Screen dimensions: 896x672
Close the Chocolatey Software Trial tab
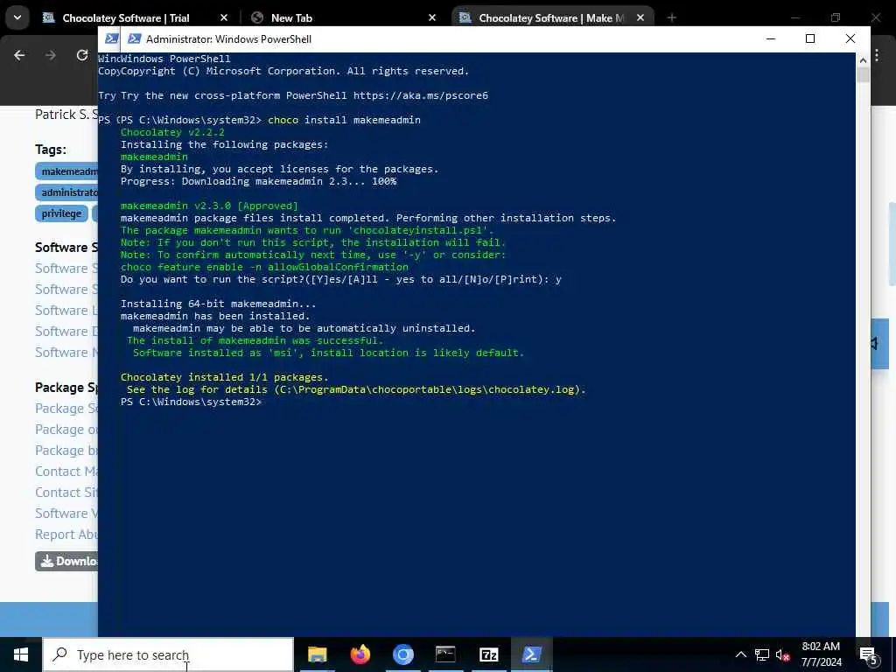coord(224,18)
